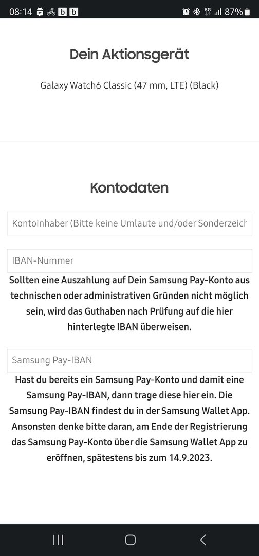The height and width of the screenshot is (556, 259).
Task: Tap the 08:14 clock in status bar
Action: coord(21,12)
